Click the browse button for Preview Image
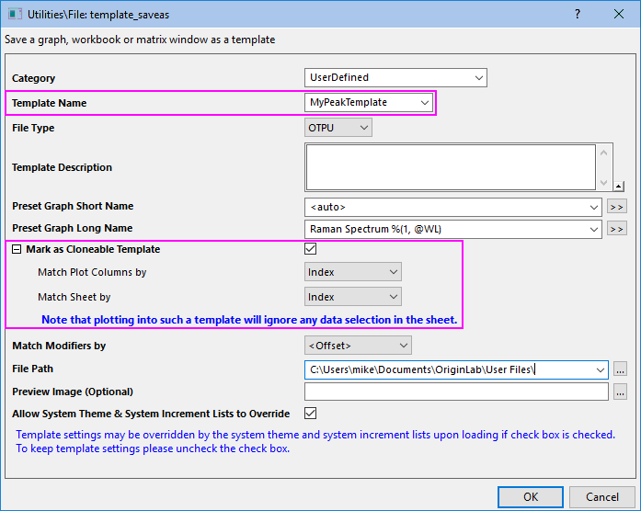 (621, 392)
